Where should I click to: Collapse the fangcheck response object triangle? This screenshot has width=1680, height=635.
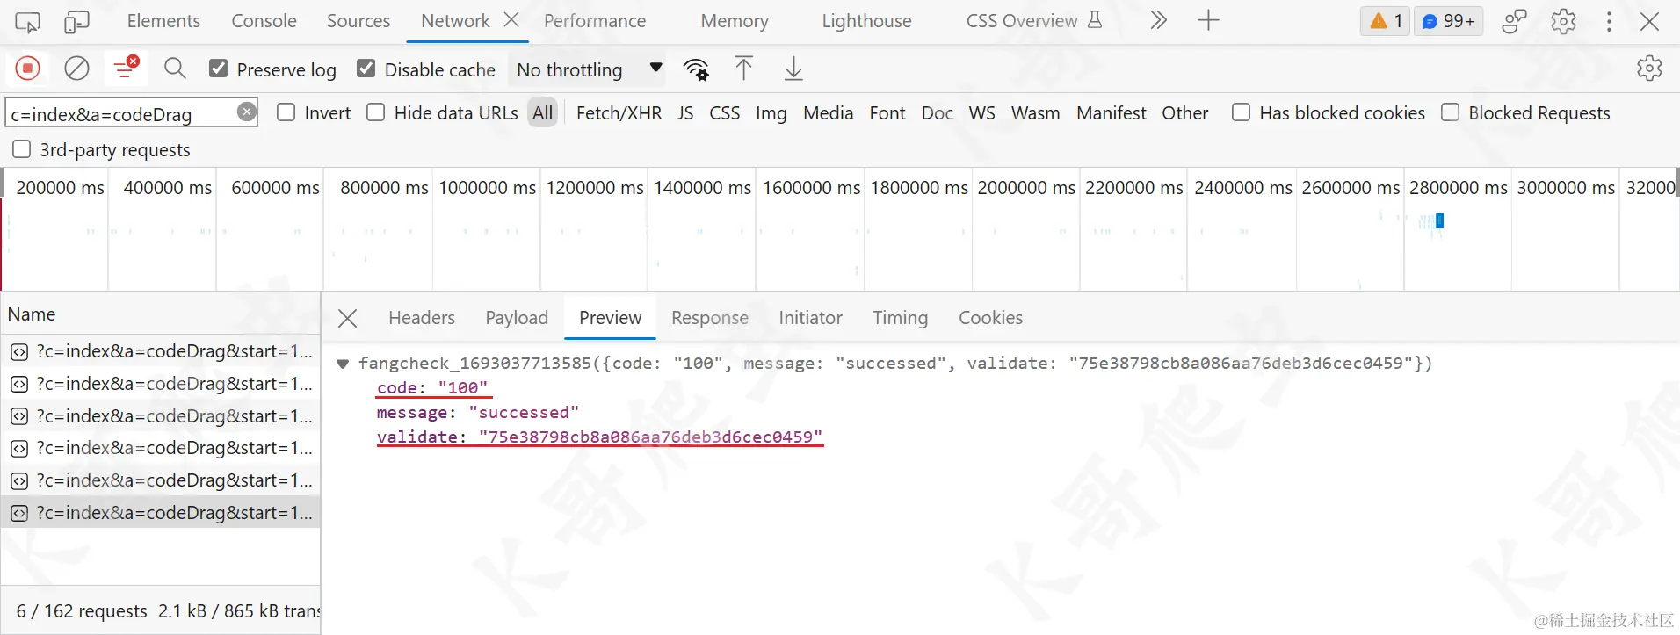343,364
